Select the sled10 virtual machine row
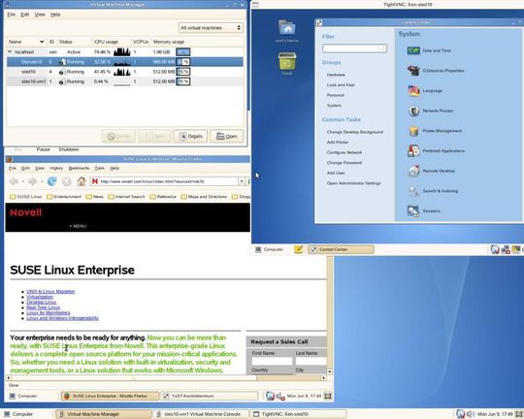524x419 pixels. click(125, 72)
